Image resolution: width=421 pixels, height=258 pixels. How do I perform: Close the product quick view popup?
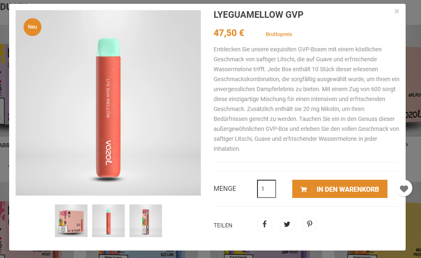point(397,11)
